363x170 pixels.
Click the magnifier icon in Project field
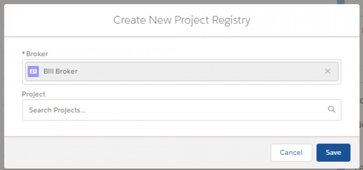click(x=332, y=110)
